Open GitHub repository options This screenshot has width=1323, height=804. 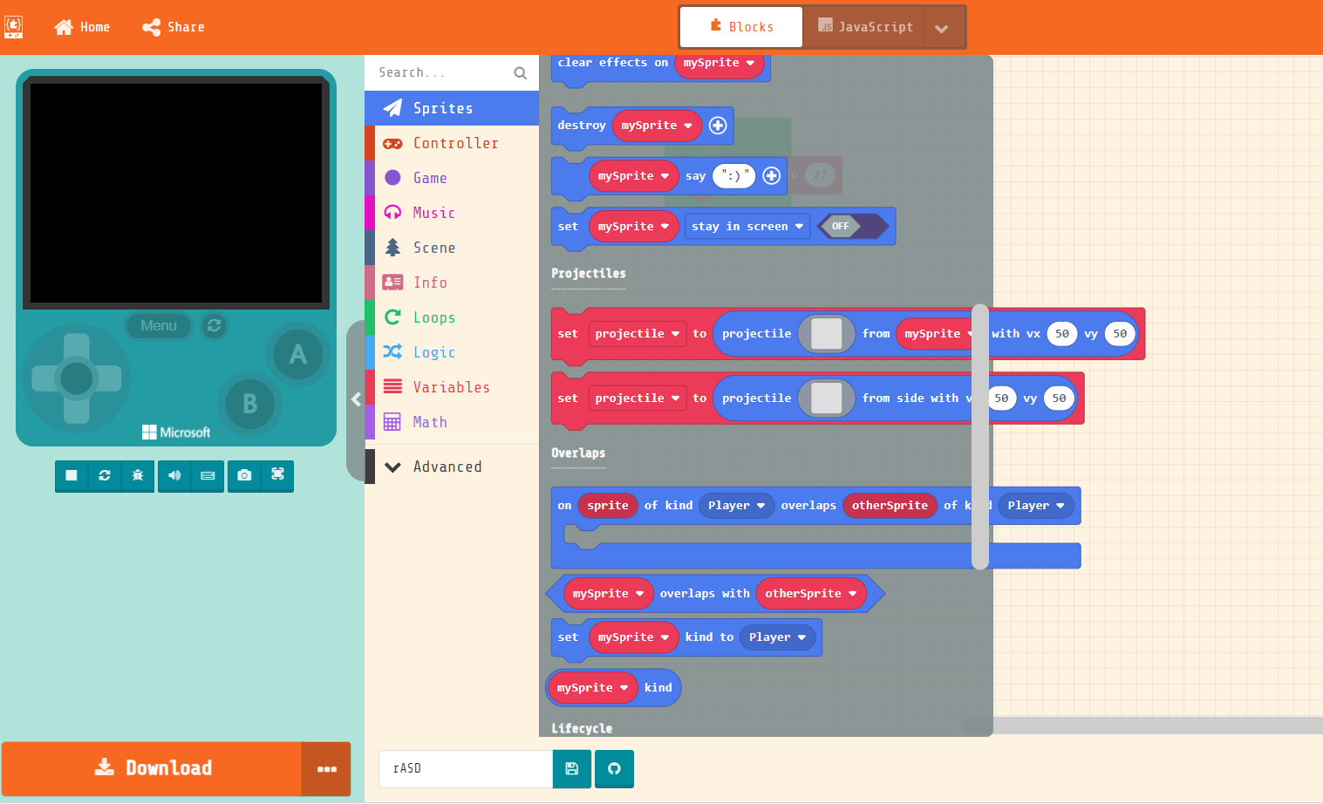point(614,768)
